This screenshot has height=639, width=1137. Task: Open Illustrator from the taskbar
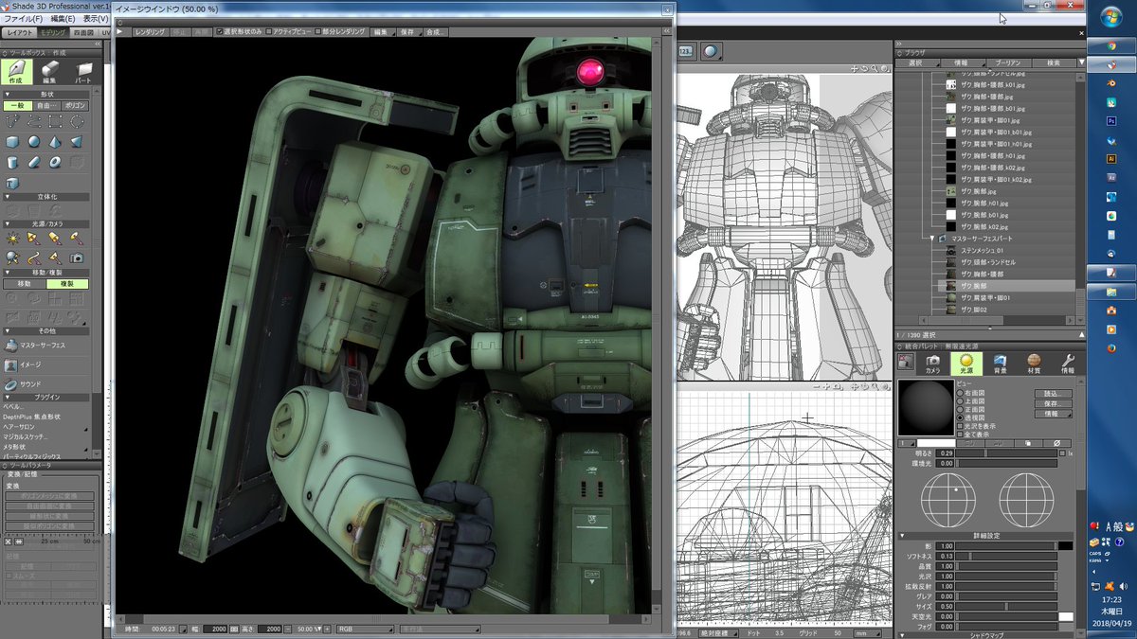tap(1111, 160)
